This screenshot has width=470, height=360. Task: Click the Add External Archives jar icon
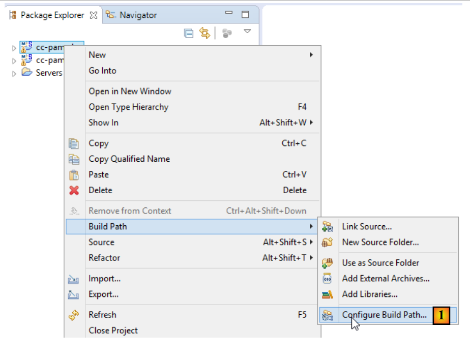(328, 279)
